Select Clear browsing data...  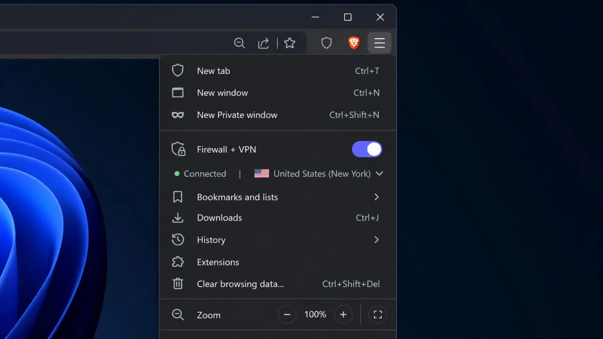278,284
